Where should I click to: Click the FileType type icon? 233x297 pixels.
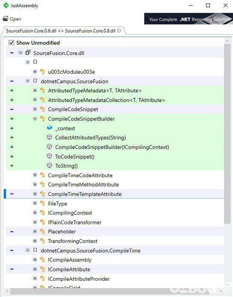[42, 203]
